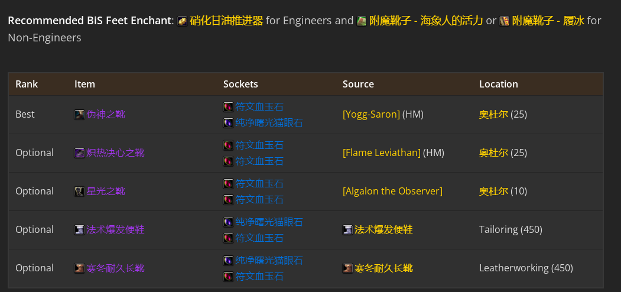Click the 海象人的活力 enchant icon

[362, 21]
